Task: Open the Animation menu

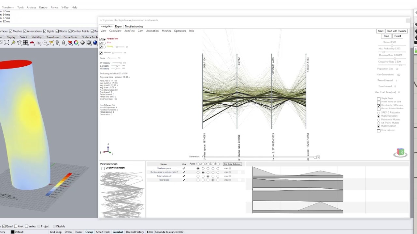Action: coord(152,31)
